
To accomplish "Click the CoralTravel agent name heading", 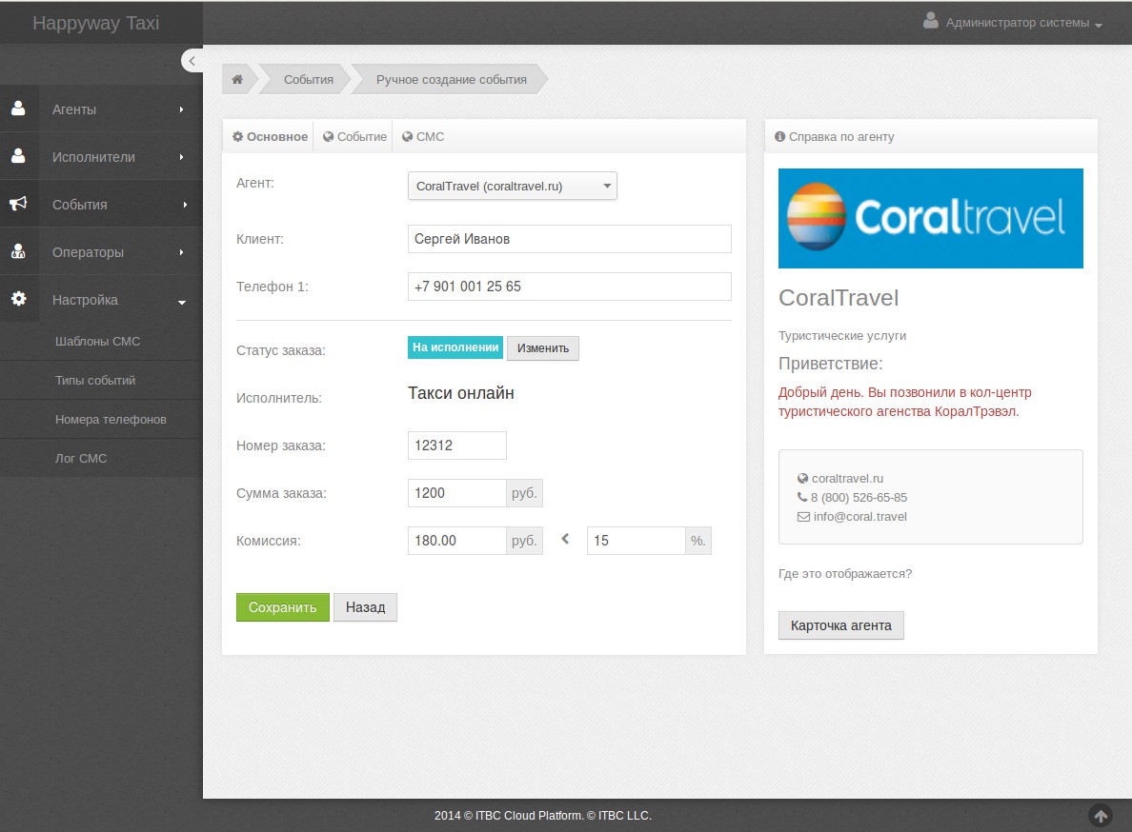I will point(839,298).
